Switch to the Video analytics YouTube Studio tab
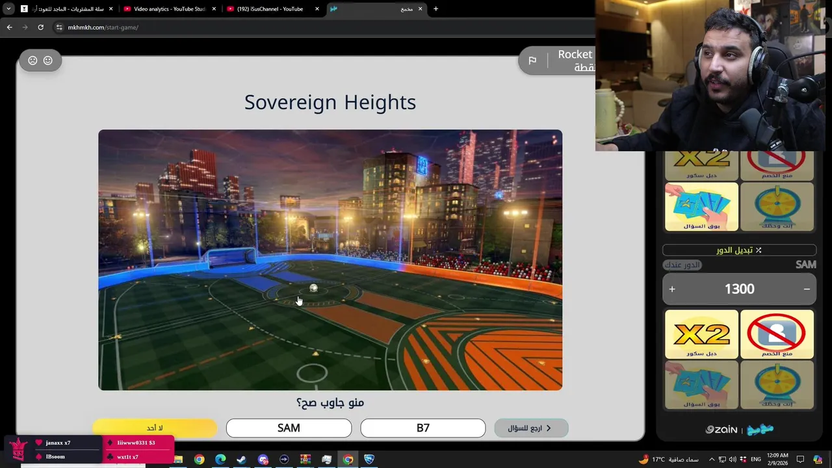The image size is (832, 468). 169,9
